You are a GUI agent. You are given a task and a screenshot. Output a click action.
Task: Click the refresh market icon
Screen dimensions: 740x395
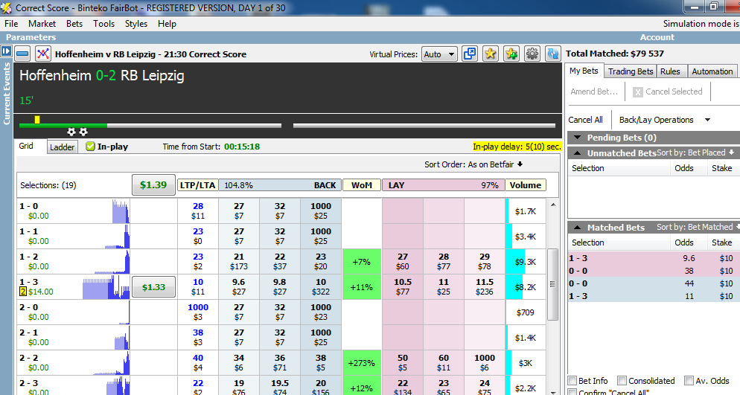coord(552,54)
